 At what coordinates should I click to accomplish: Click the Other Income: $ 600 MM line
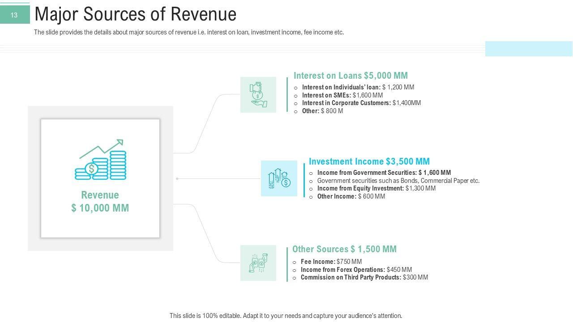tap(351, 196)
